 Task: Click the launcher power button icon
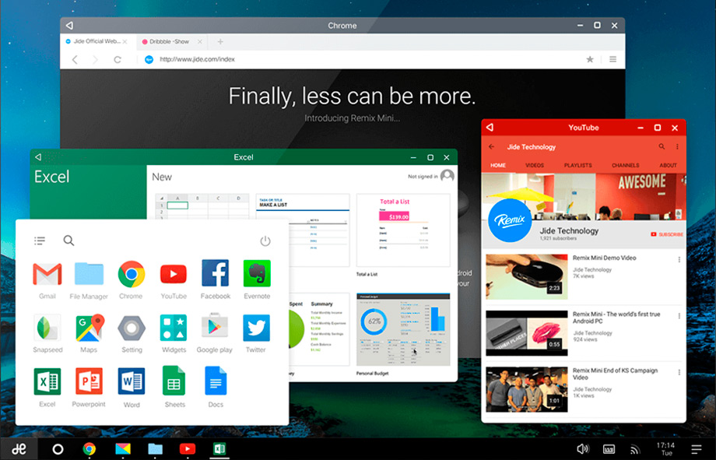coord(265,241)
